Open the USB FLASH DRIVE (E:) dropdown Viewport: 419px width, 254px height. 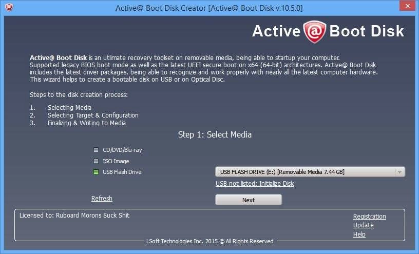310,172
